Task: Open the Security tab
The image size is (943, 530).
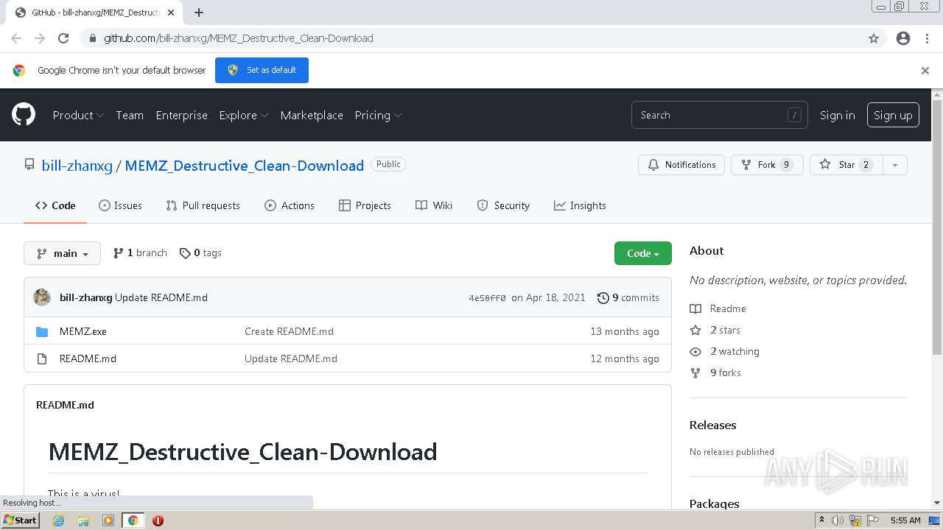Action: [503, 205]
